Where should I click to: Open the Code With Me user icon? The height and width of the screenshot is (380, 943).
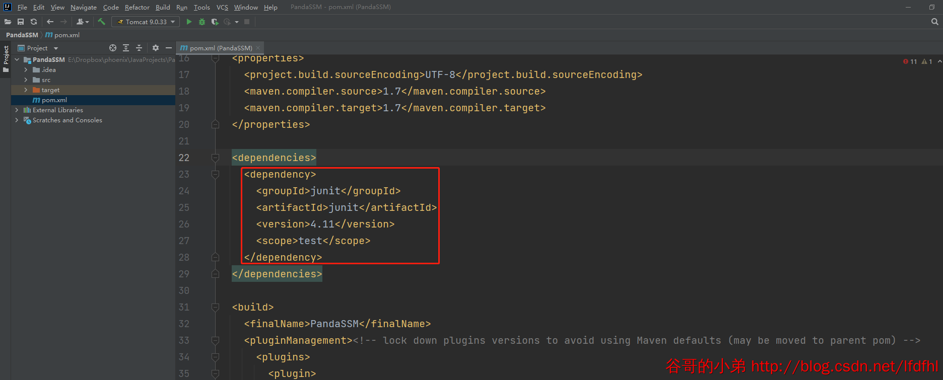click(x=83, y=22)
